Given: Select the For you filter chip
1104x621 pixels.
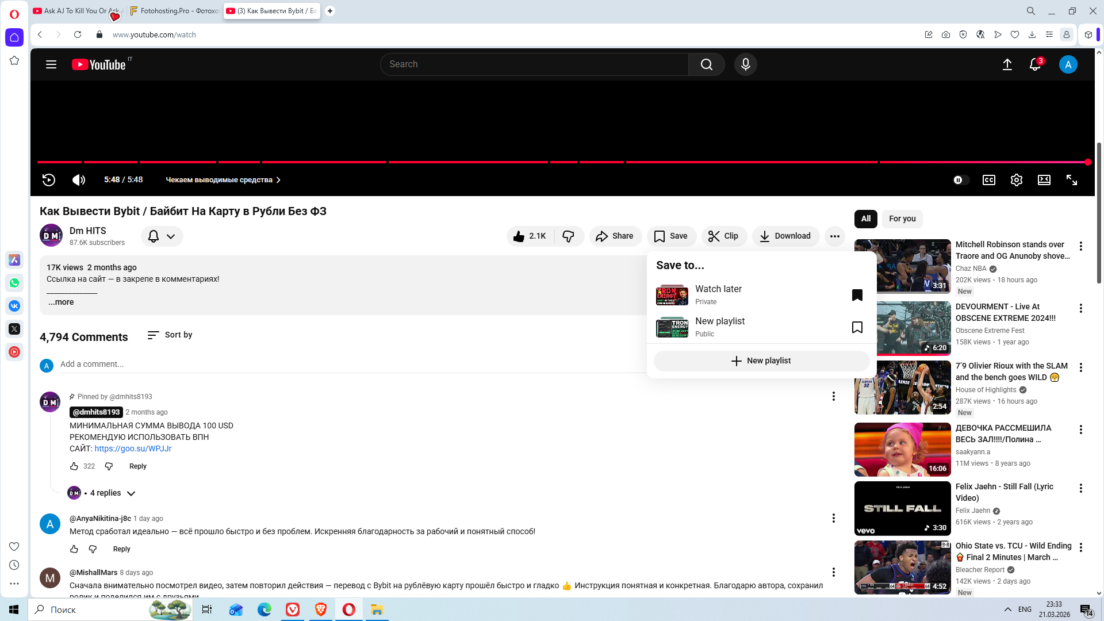Looking at the screenshot, I should pos(902,218).
